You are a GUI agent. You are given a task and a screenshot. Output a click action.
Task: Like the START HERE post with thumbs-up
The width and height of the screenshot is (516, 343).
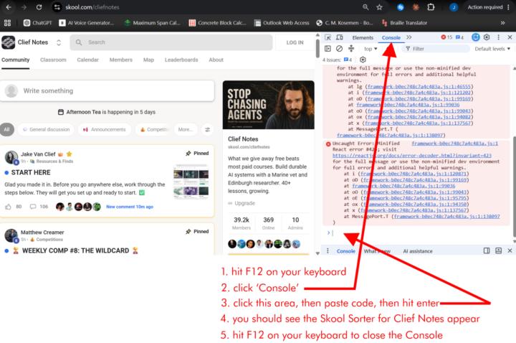pyautogui.click(x=8, y=207)
